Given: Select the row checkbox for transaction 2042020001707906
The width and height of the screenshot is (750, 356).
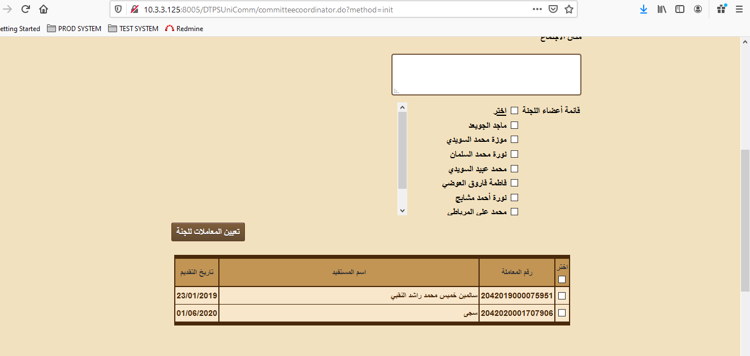Looking at the screenshot, I should [x=562, y=312].
